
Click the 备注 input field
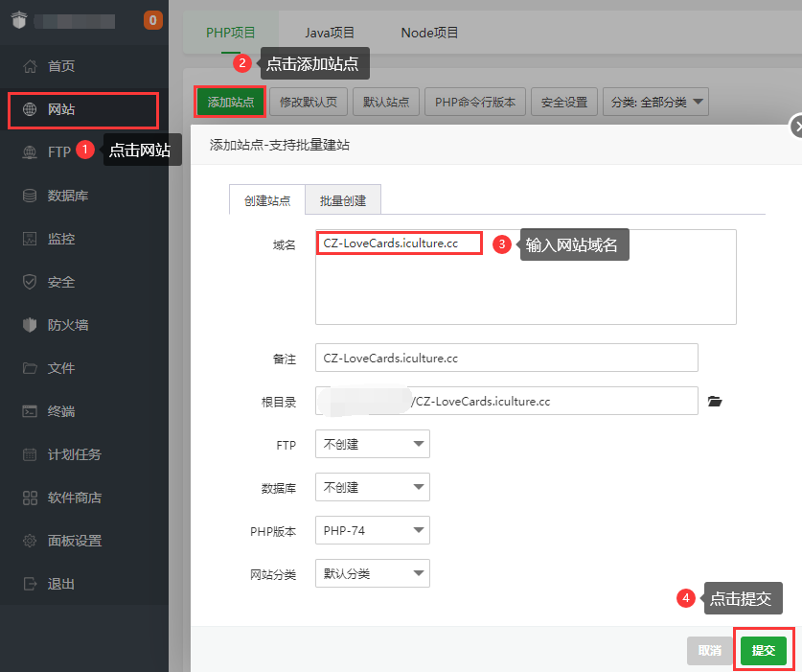[506, 358]
